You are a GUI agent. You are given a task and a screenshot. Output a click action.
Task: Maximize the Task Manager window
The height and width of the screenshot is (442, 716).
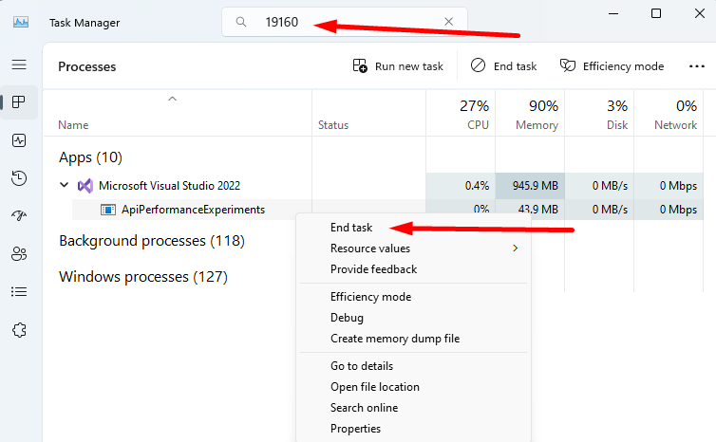pos(656,13)
